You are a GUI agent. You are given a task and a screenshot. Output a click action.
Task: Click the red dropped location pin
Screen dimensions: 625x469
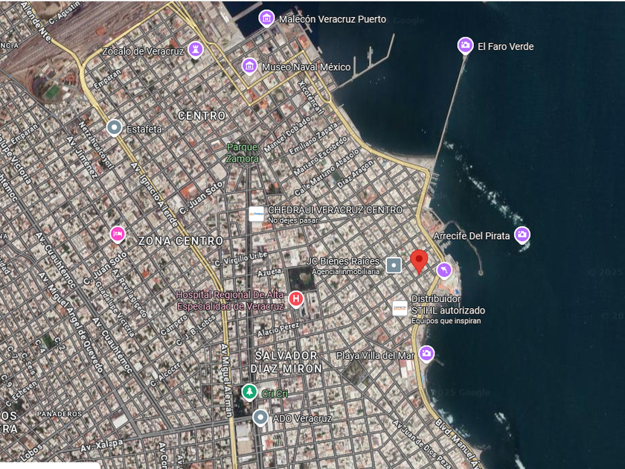point(419,261)
